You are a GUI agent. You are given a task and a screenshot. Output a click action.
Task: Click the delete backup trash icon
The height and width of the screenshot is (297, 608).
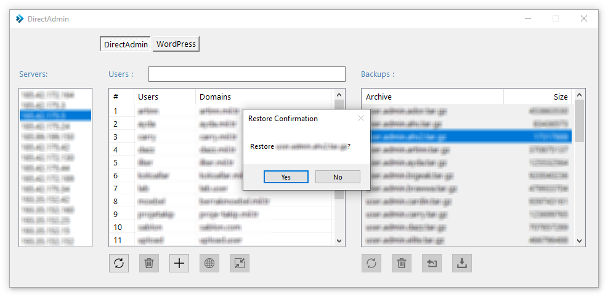(x=402, y=263)
